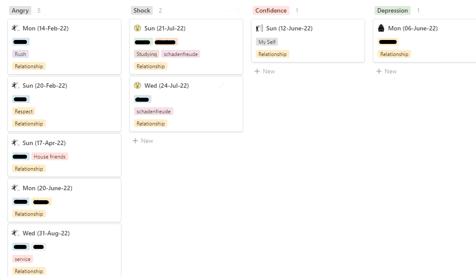The width and height of the screenshot is (476, 277).
Task: Click the Studying tag on Sun (21-Jul-22)
Action: click(x=147, y=54)
